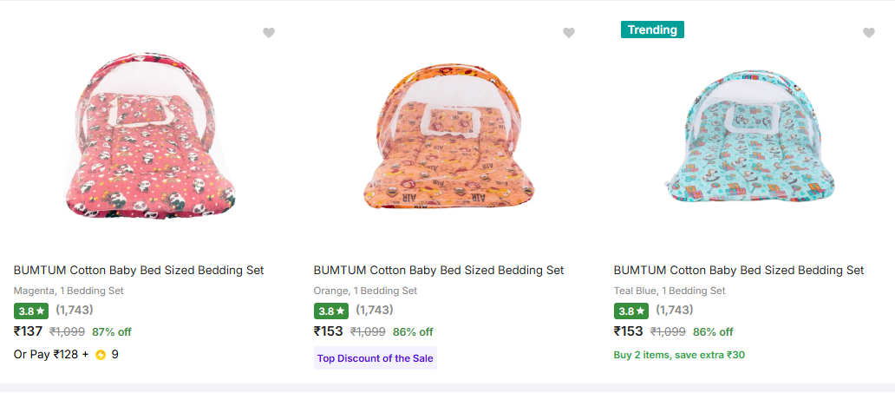The image size is (895, 393).
Task: Click the 3.8 star rating on Teal set
Action: (x=630, y=311)
